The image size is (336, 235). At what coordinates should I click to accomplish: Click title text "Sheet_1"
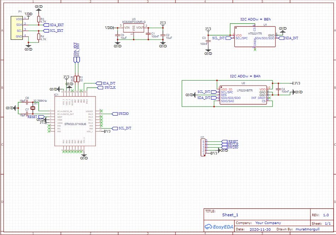tap(230, 215)
